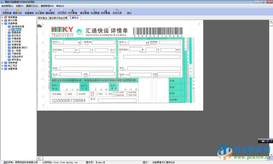Click the 韵达快运 template icon
Screen dimensions: 273x164
coord(9,36)
